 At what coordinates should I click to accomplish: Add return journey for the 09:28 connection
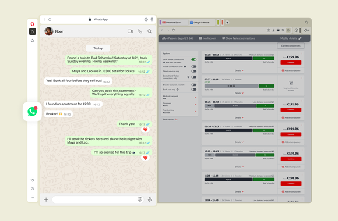291,142
